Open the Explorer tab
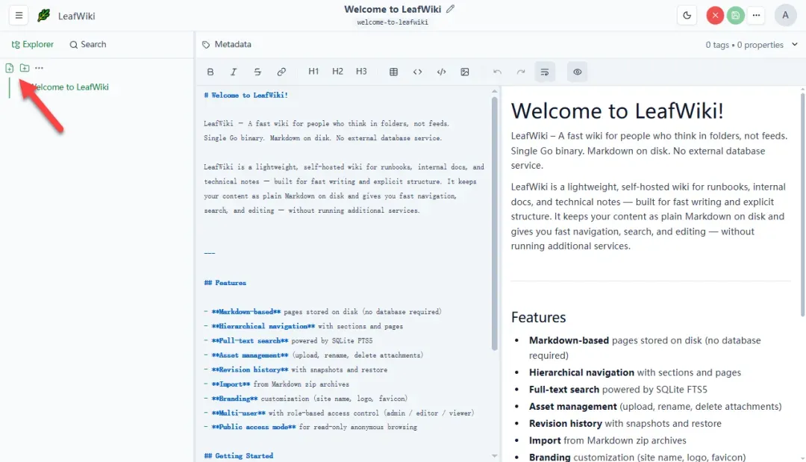Image resolution: width=806 pixels, height=462 pixels. pos(32,45)
